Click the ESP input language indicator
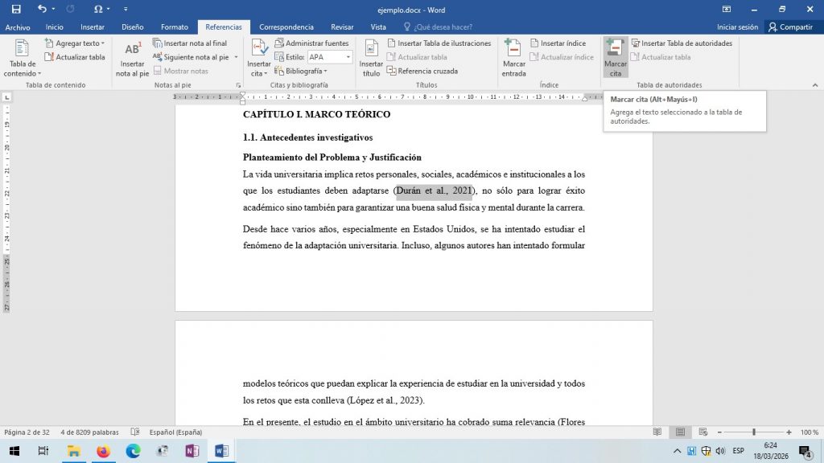 click(739, 451)
